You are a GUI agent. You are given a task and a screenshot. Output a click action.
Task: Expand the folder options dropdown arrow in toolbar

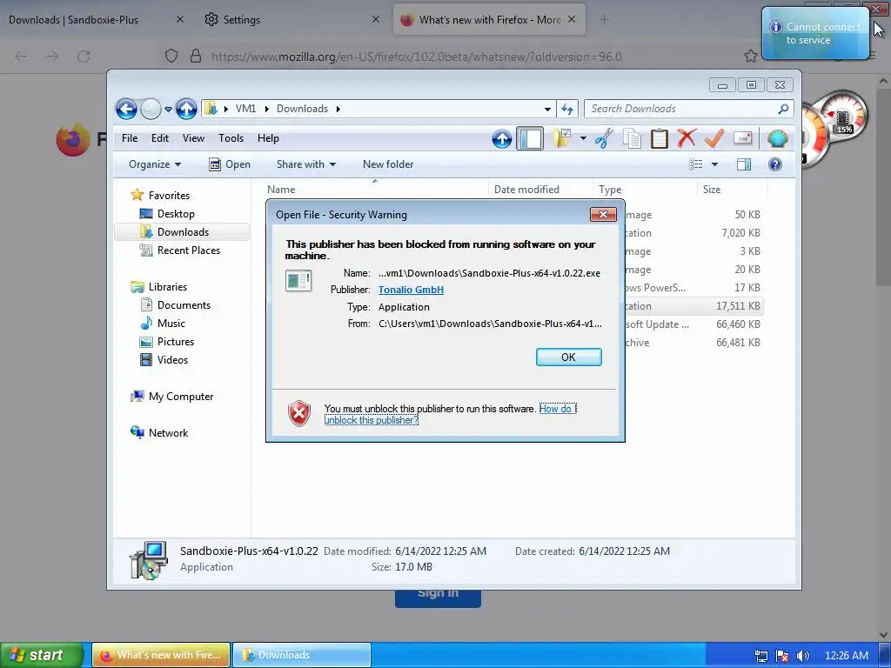pos(583,138)
